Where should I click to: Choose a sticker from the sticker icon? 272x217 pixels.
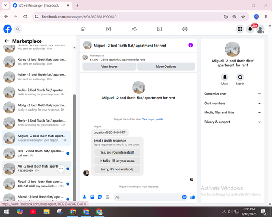(100, 197)
